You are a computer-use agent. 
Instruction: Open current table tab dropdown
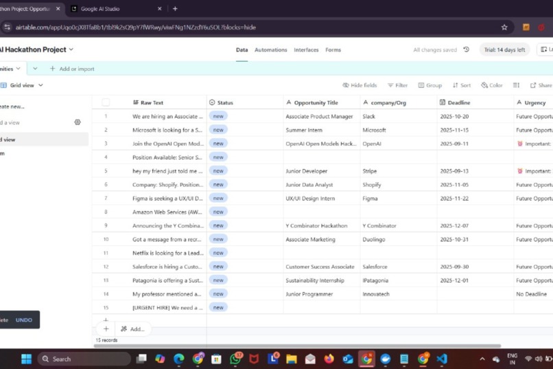pos(18,69)
